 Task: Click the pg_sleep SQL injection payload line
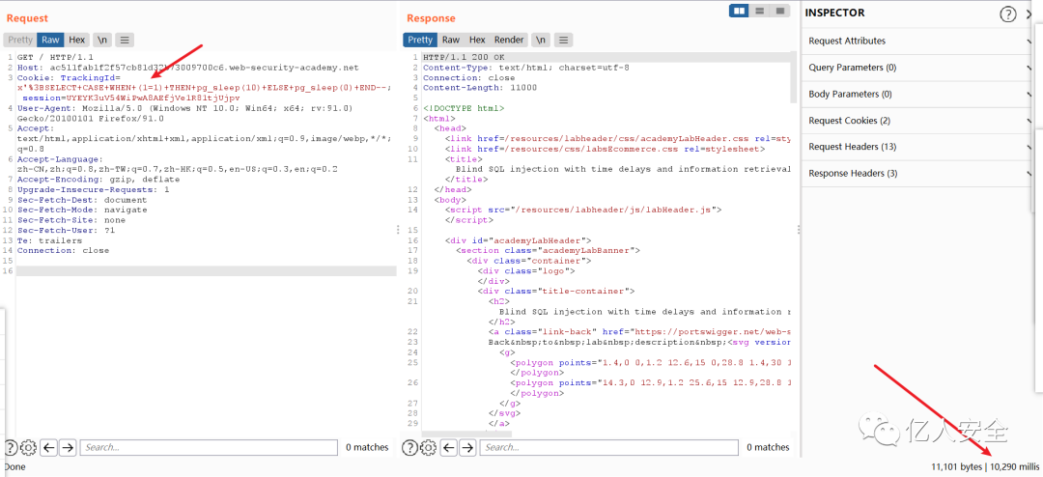click(204, 87)
